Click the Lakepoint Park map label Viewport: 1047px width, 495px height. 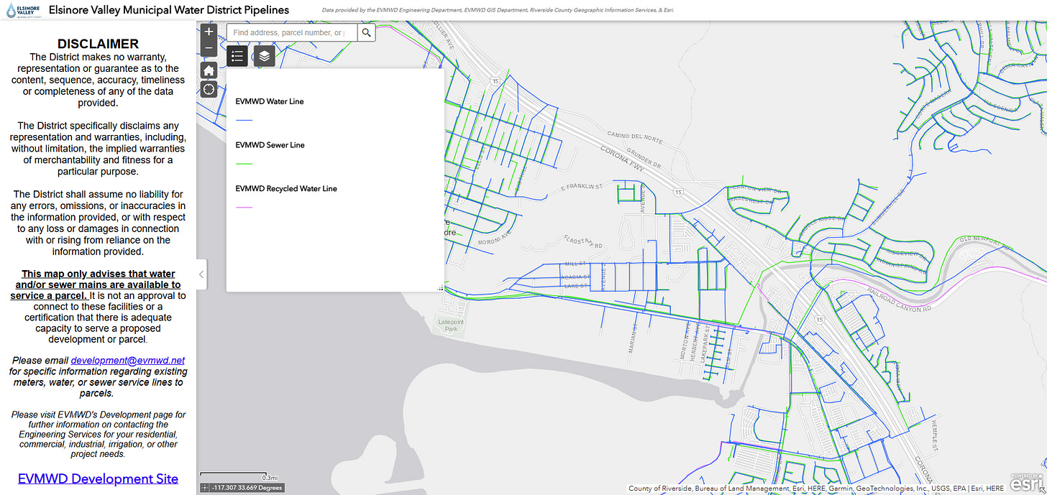tap(452, 325)
